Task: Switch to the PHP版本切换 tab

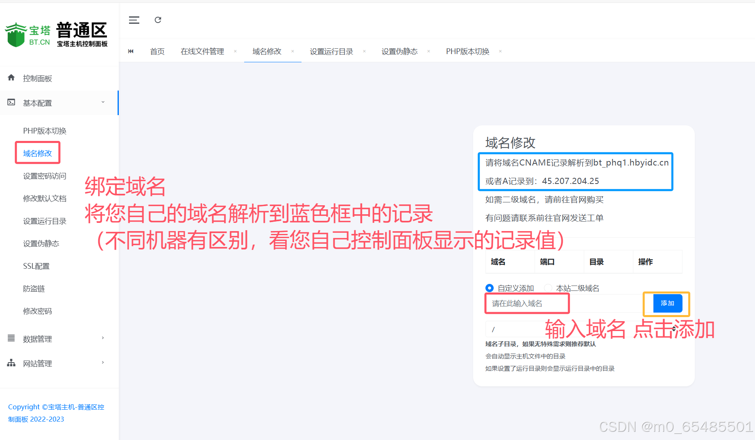Action: pyautogui.click(x=468, y=51)
